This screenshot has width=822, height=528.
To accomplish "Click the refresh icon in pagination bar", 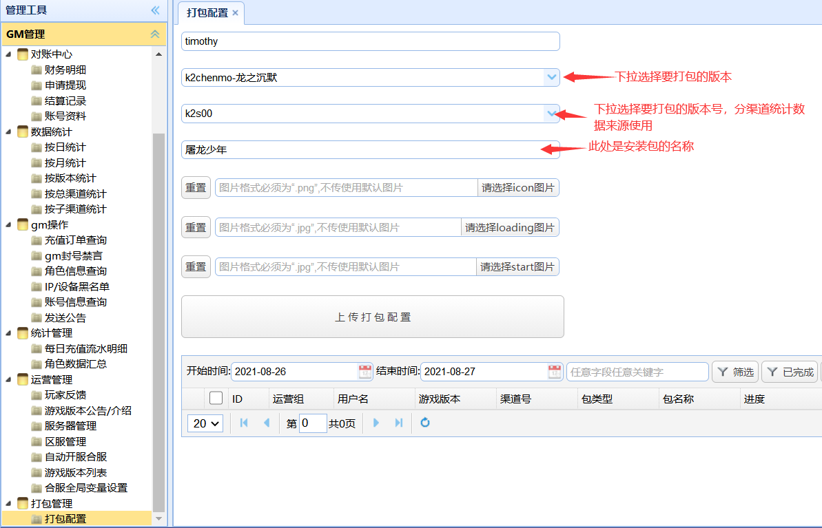I will (x=425, y=423).
